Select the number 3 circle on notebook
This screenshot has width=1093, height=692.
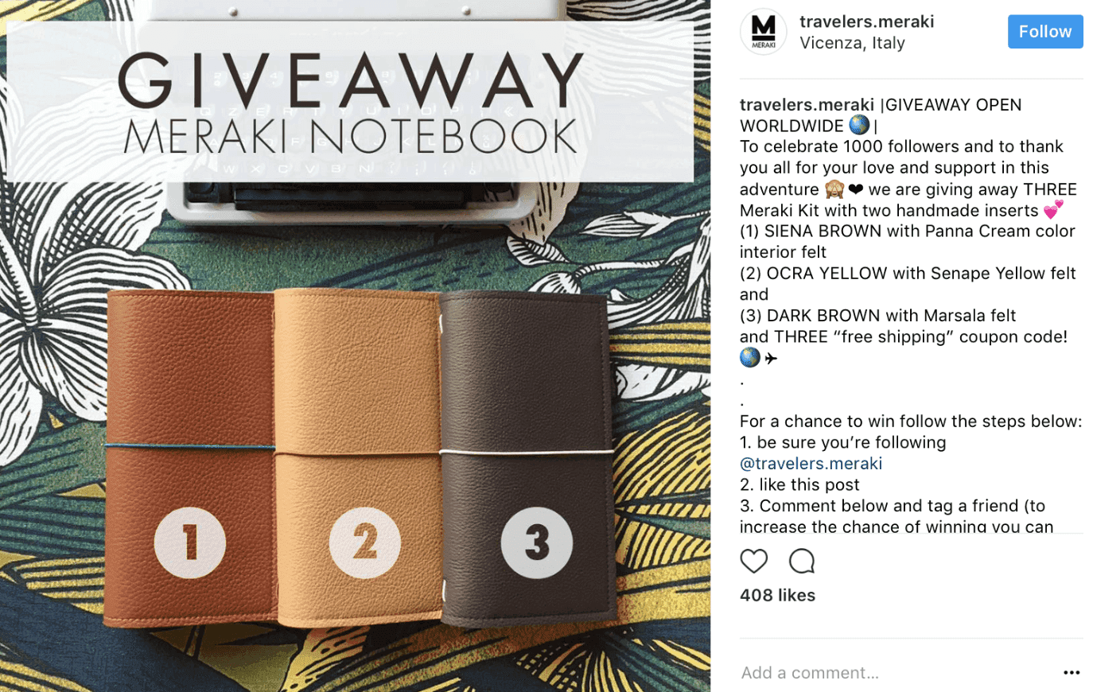click(x=536, y=542)
